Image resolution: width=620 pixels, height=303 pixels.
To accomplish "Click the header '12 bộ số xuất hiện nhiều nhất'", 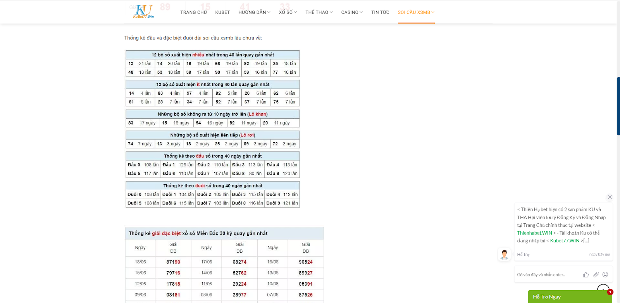I will point(213,55).
